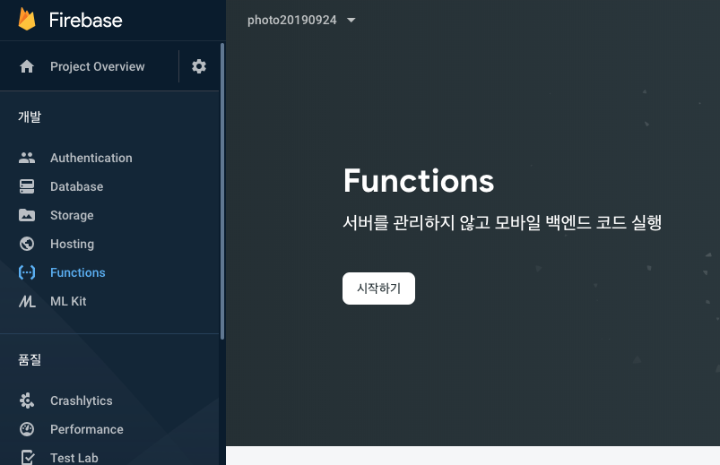The height and width of the screenshot is (465, 720).
Task: Open the Storage section
Action: [72, 215]
